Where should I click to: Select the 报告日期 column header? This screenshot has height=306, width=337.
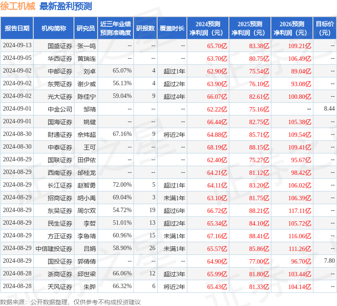17,28
